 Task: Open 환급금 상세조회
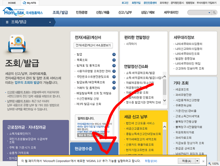(185, 148)
